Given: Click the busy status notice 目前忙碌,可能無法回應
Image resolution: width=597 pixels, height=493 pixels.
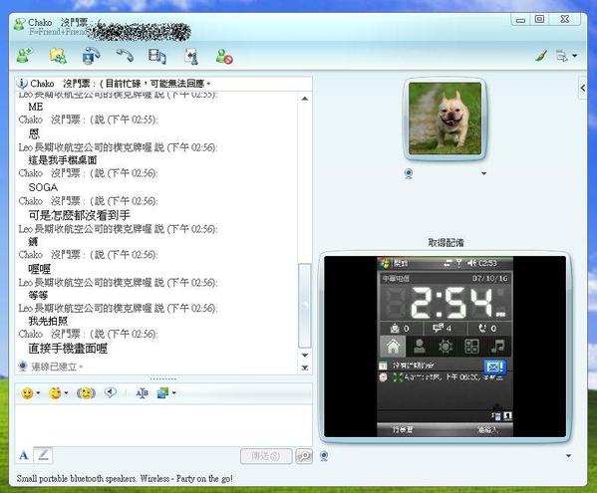Looking at the screenshot, I should (157, 84).
